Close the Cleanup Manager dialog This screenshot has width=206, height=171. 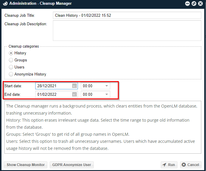200,4
